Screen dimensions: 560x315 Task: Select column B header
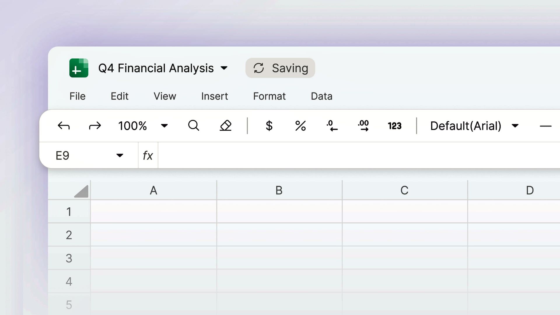pos(279,190)
